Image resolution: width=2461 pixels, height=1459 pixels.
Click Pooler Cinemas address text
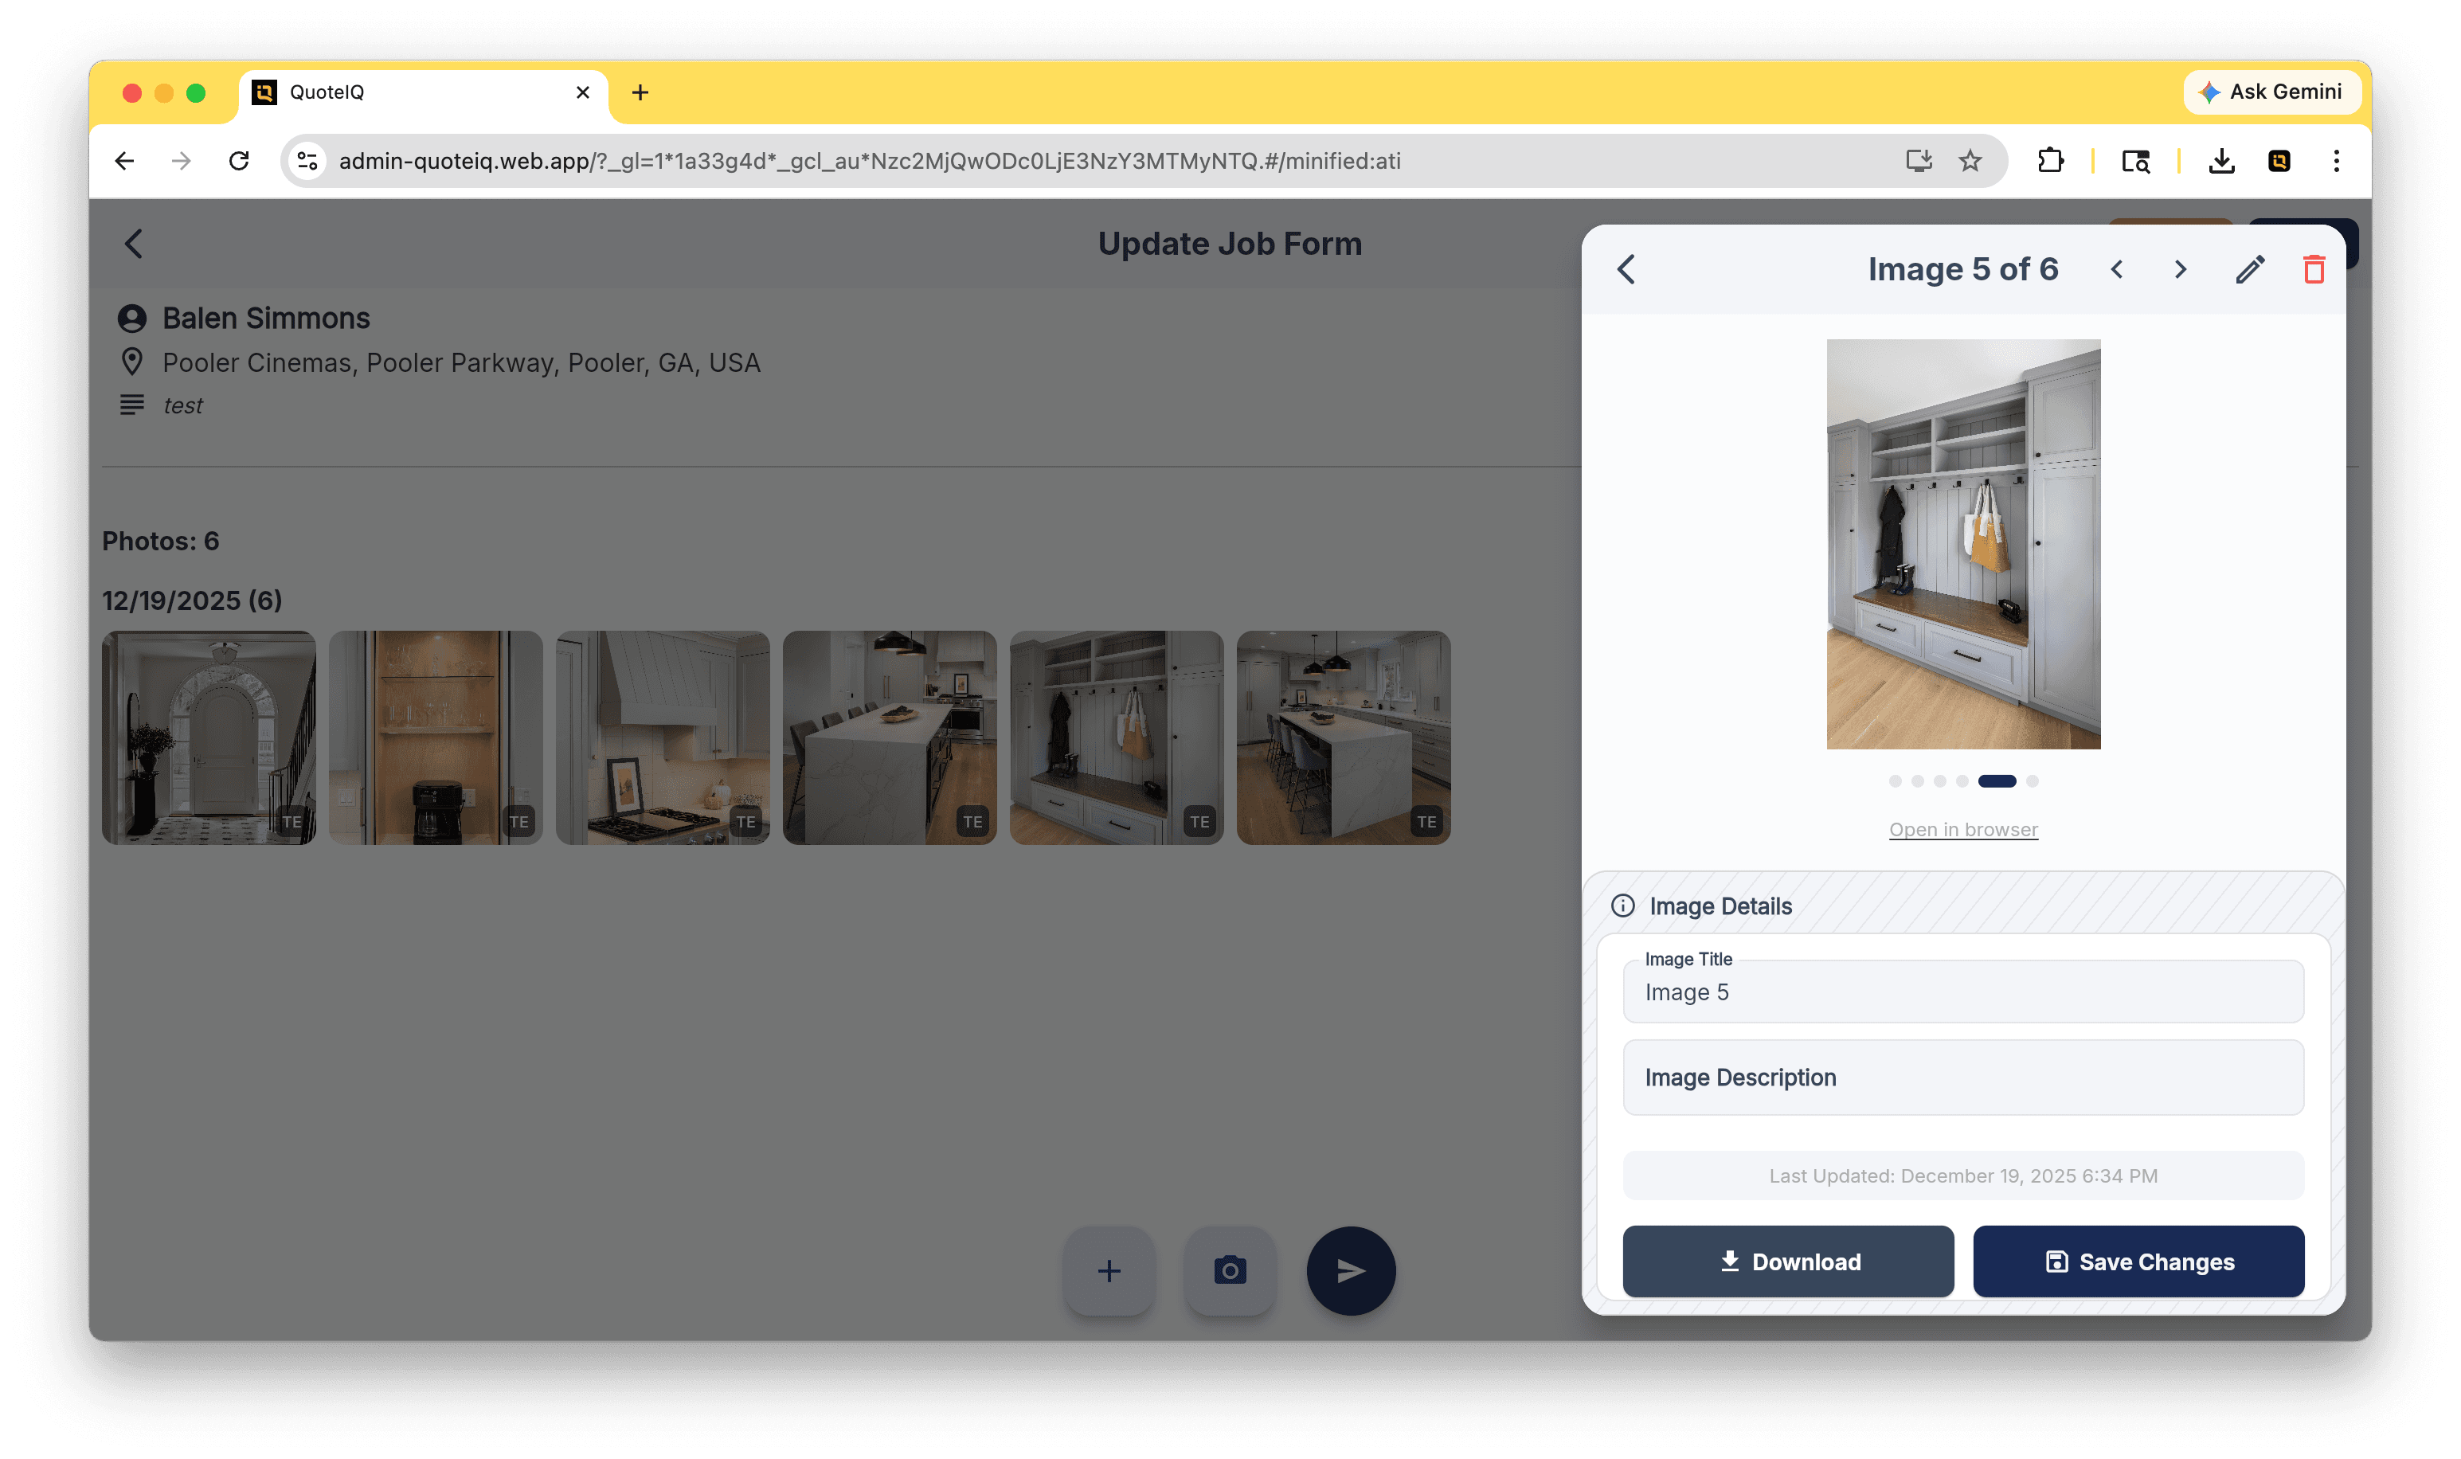(461, 363)
